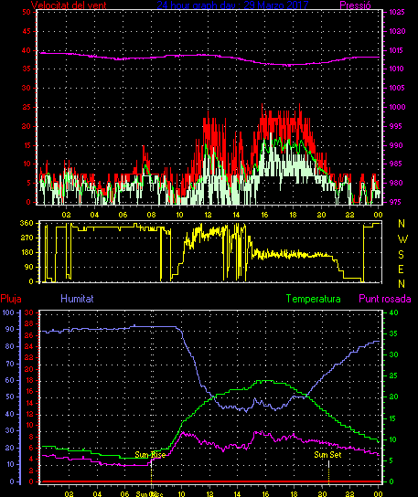Click the red 16 rain axis value
The height and width of the screenshot is (497, 418).
pyautogui.click(x=29, y=391)
